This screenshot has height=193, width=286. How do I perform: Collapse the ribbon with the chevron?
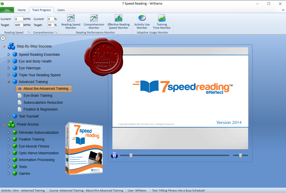pos(283,10)
